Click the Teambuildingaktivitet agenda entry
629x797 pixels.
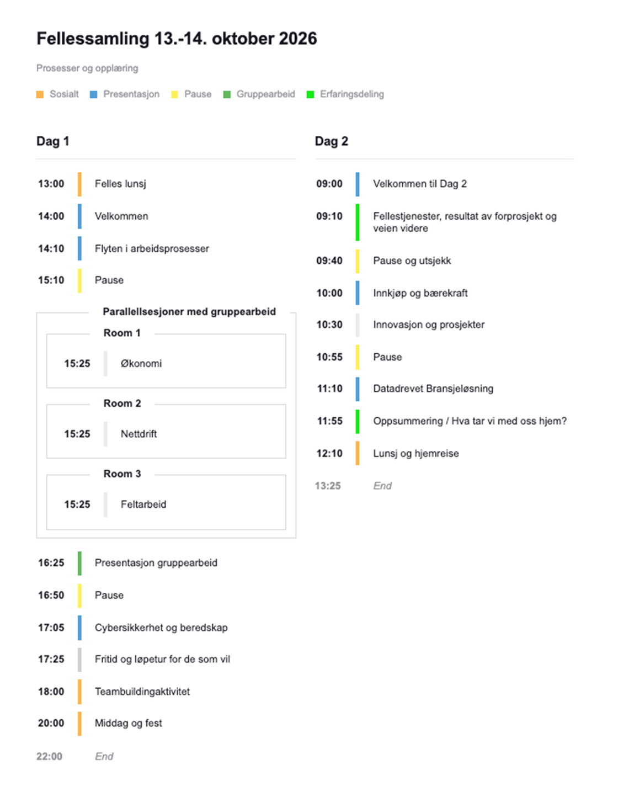(142, 692)
